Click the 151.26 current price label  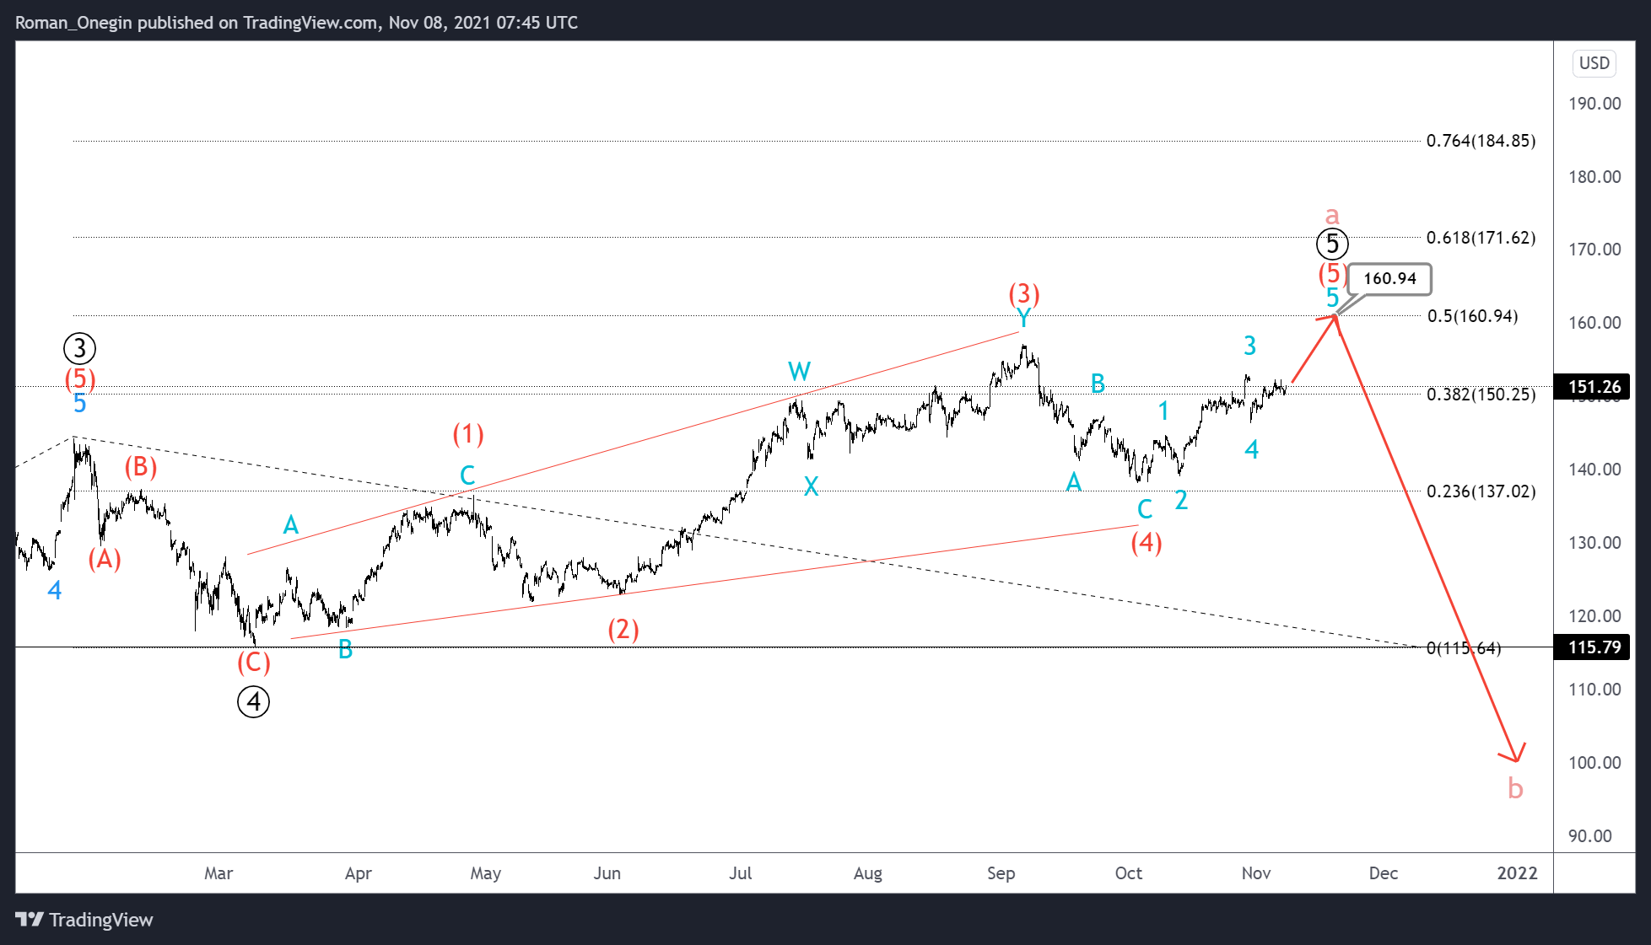[1594, 387]
